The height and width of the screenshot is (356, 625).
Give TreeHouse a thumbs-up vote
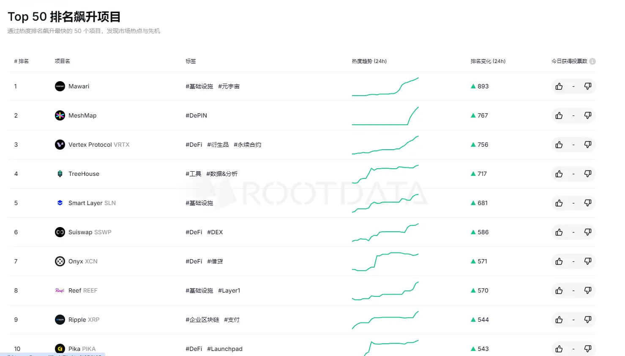559,174
